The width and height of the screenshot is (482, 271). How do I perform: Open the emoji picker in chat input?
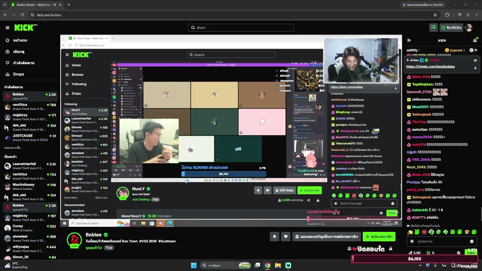pyautogui.click(x=472, y=241)
